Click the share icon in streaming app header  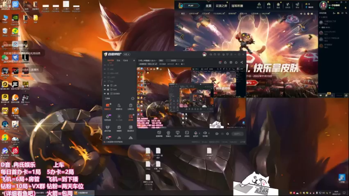pyautogui.click(x=242, y=62)
